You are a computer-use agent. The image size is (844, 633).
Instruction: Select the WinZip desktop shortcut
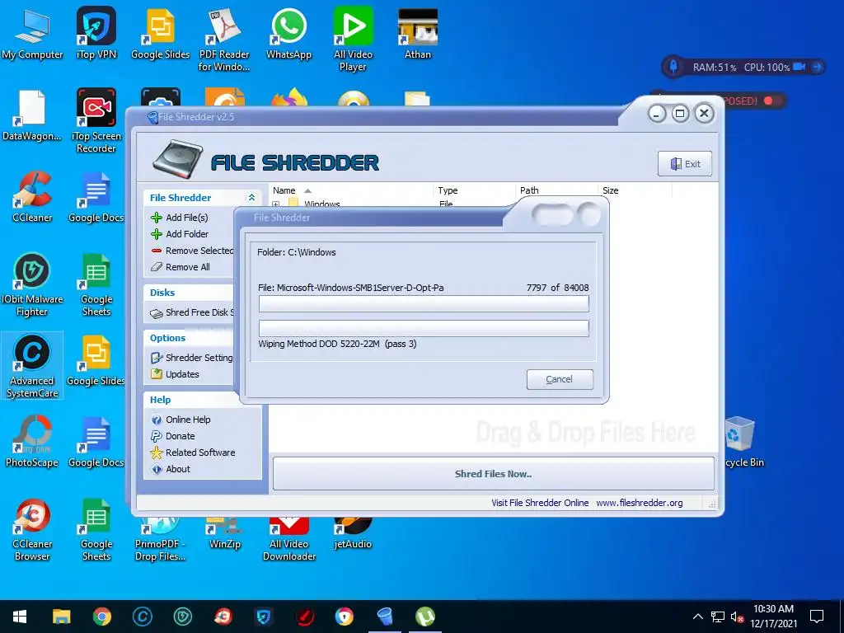click(224, 533)
